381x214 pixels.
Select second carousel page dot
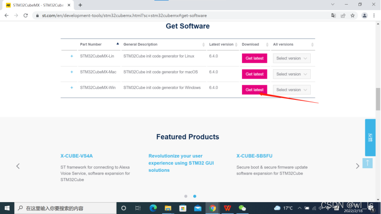pyautogui.click(x=195, y=196)
